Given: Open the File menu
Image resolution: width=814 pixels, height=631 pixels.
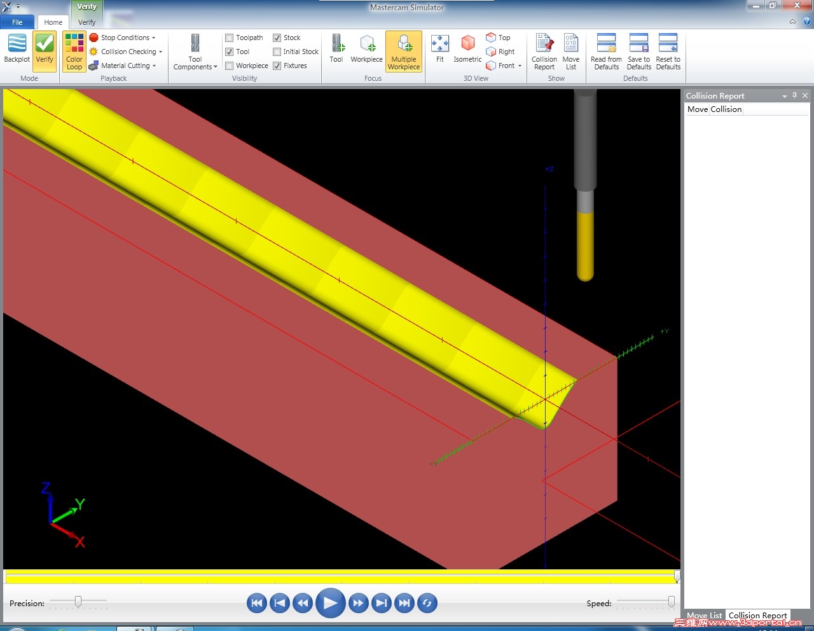Looking at the screenshot, I should tap(17, 22).
